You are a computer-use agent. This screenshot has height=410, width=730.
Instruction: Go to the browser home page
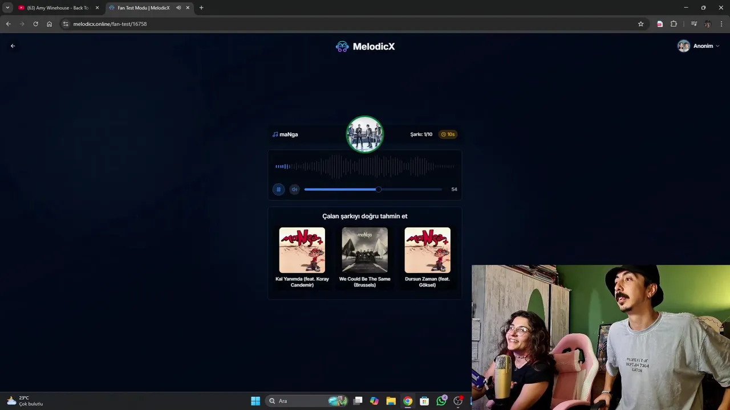(x=49, y=24)
